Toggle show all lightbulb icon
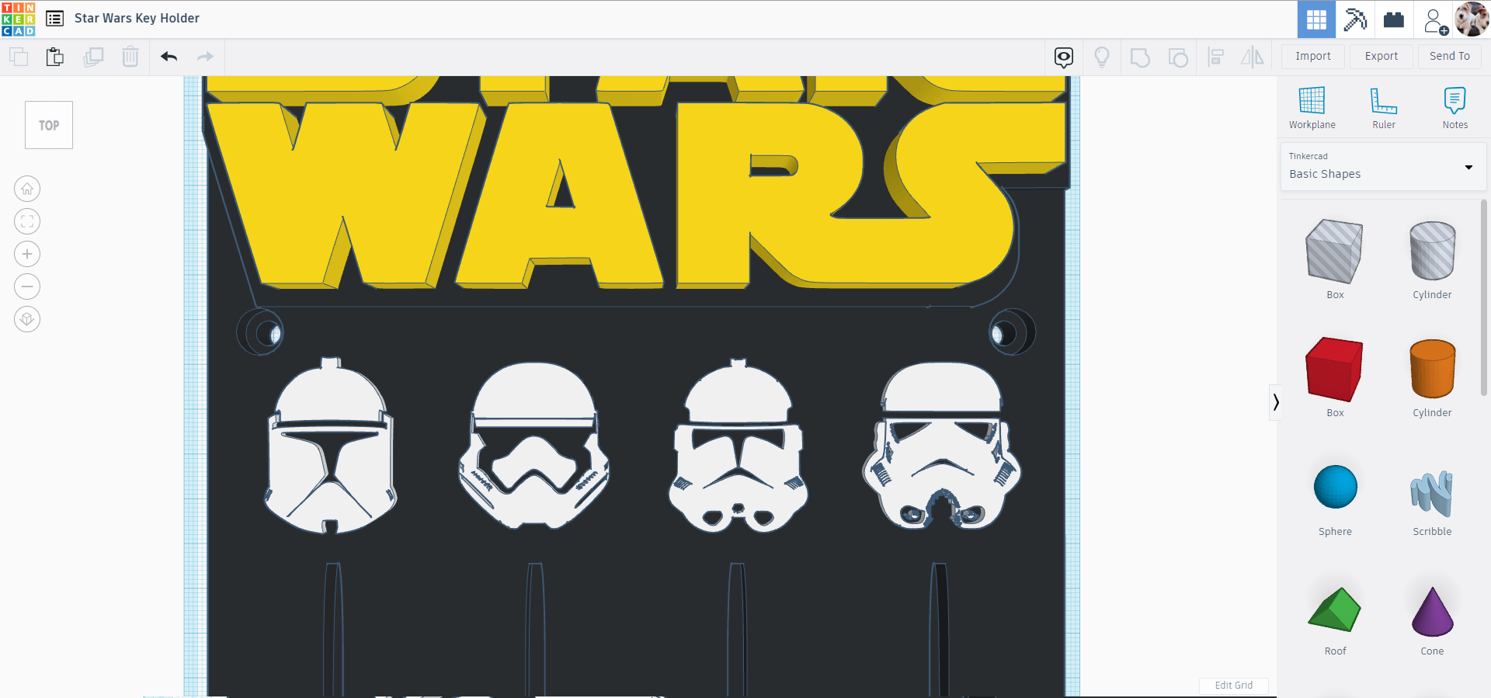This screenshot has width=1491, height=698. tap(1102, 57)
